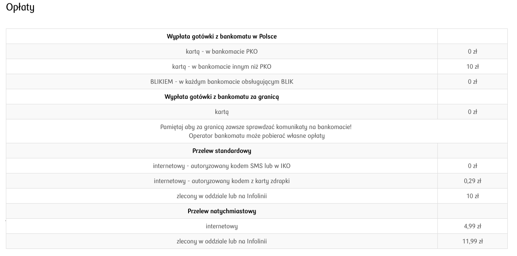Select the "Przelew standardowy" section header
517x256 pixels.
tap(222, 151)
